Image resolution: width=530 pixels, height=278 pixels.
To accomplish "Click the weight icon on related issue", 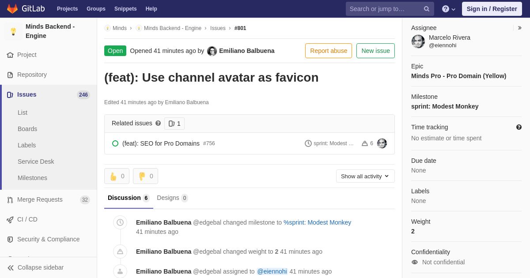I will (365, 143).
